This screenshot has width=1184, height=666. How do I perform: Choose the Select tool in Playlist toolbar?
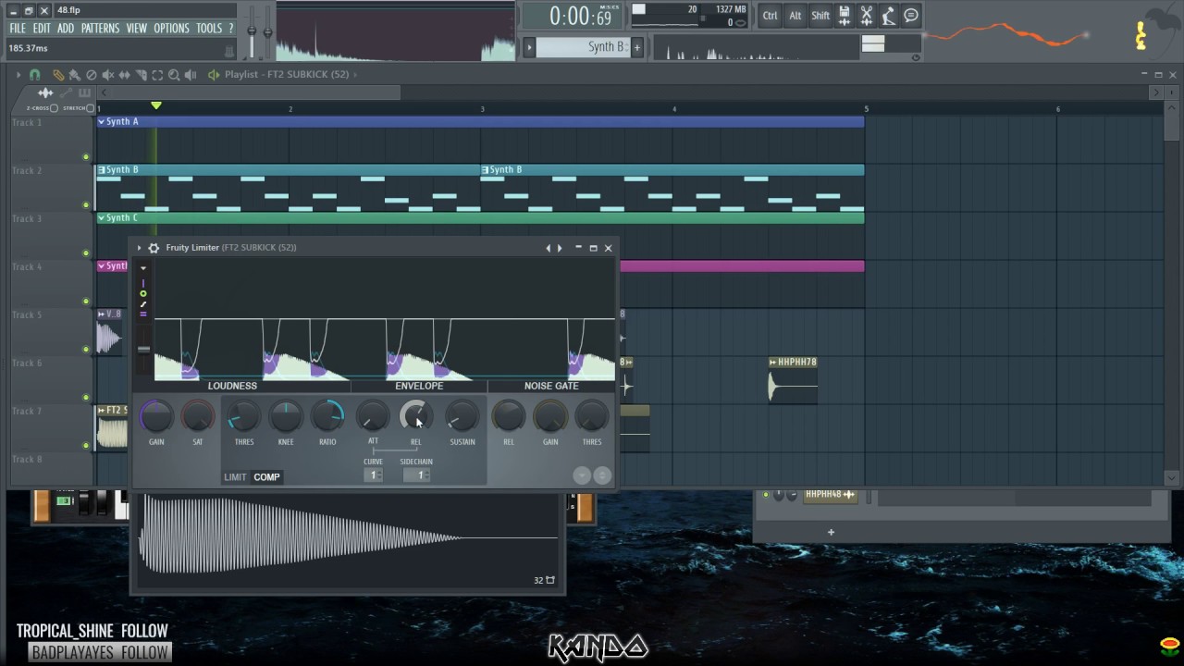pos(157,75)
